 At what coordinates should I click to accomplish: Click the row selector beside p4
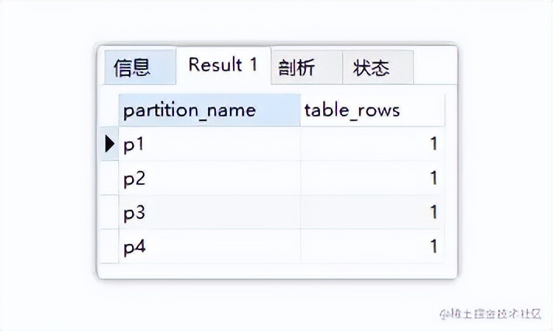[x=110, y=246]
